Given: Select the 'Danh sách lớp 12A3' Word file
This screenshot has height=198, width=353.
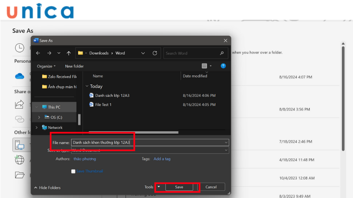Looking at the screenshot, I should pos(112,95).
